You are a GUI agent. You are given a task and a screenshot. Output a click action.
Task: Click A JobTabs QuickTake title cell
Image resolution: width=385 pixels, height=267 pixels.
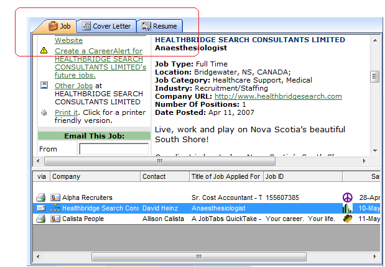226,219
